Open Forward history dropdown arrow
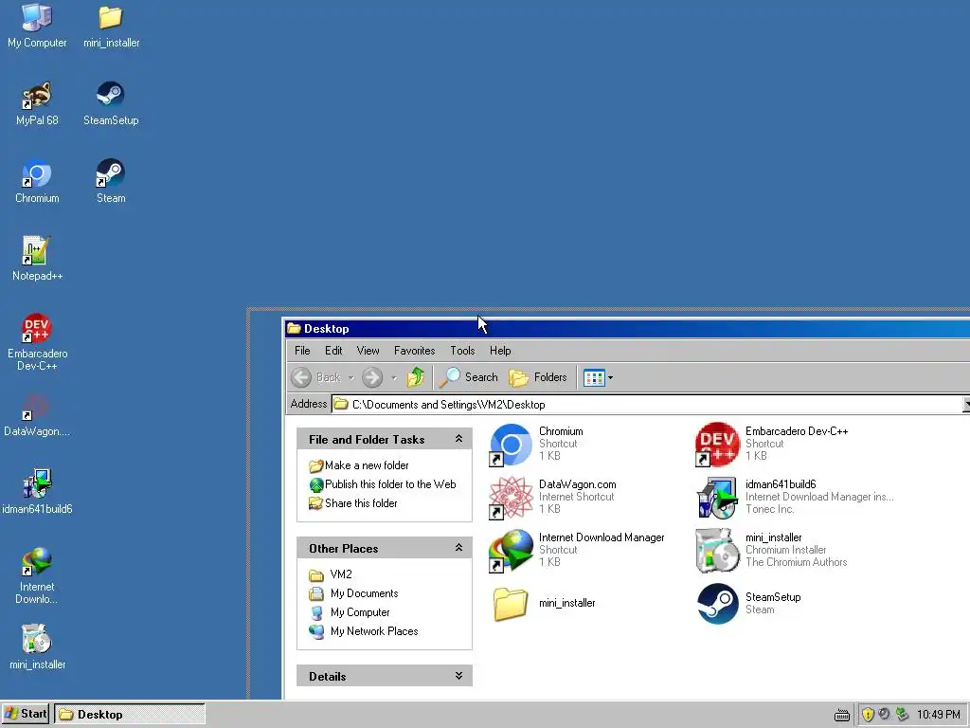 click(x=393, y=377)
